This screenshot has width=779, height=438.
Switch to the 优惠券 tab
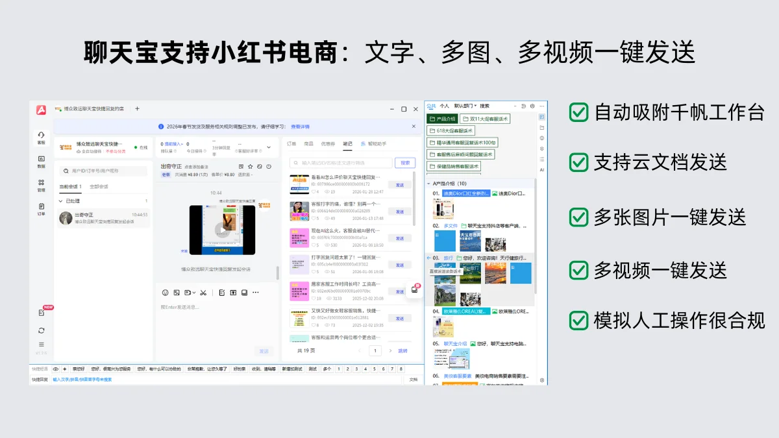(328, 144)
